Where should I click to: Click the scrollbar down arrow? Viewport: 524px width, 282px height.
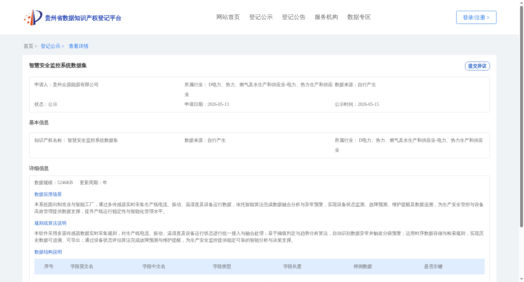[521, 279]
